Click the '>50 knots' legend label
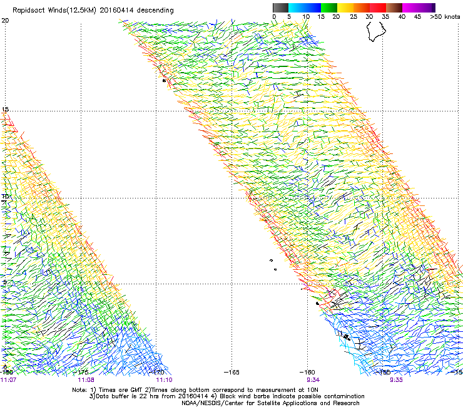463x407 pixels. [445, 17]
